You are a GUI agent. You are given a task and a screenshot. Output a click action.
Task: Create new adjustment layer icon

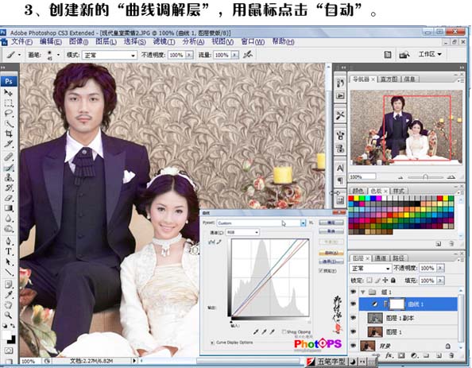(414, 355)
